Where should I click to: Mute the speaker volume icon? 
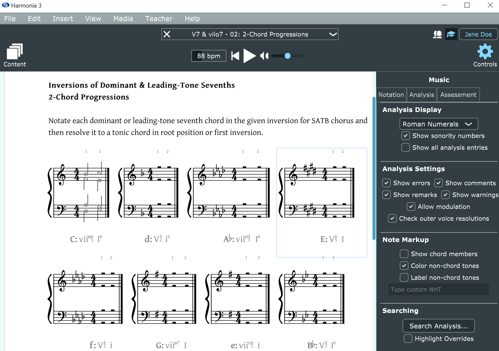pyautogui.click(x=264, y=56)
